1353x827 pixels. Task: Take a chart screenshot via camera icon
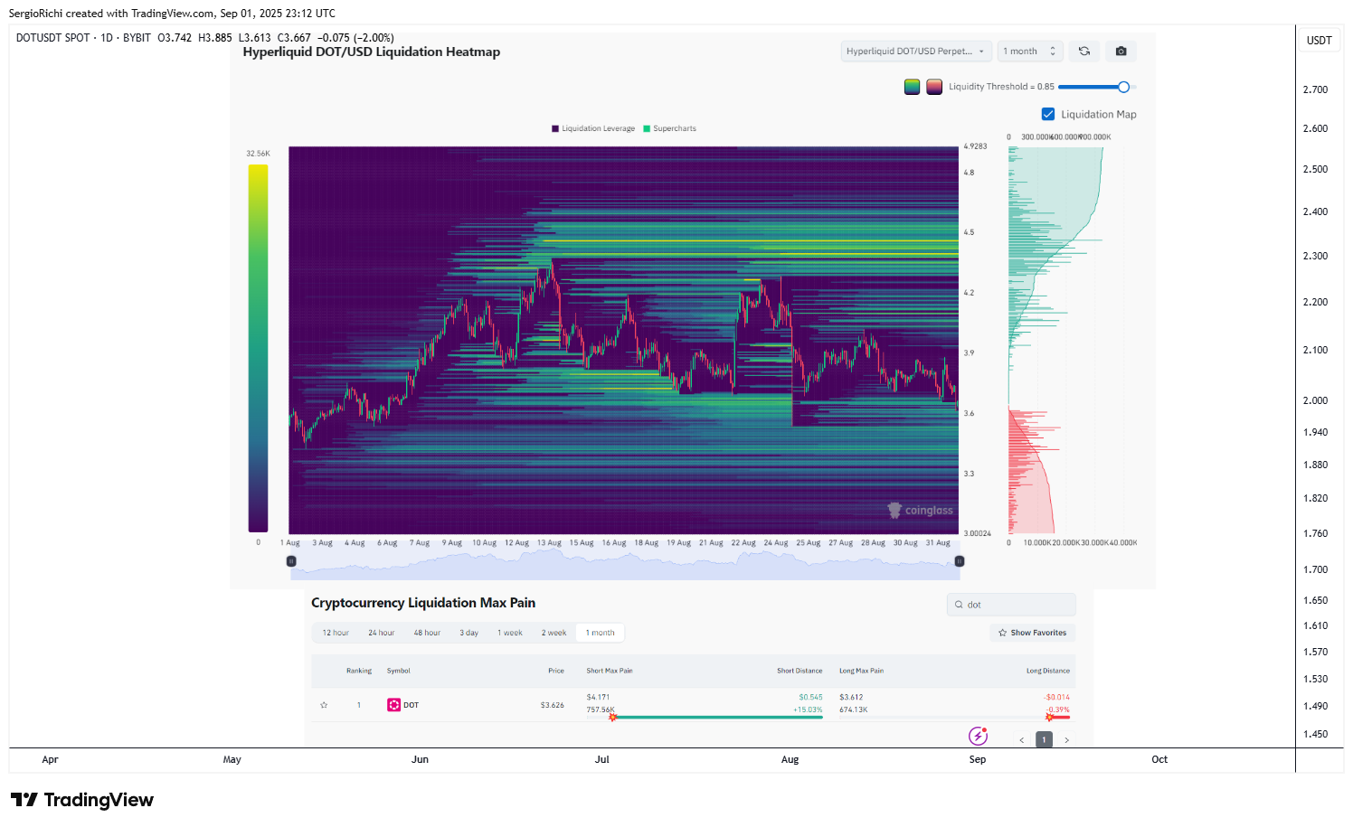click(x=1121, y=52)
